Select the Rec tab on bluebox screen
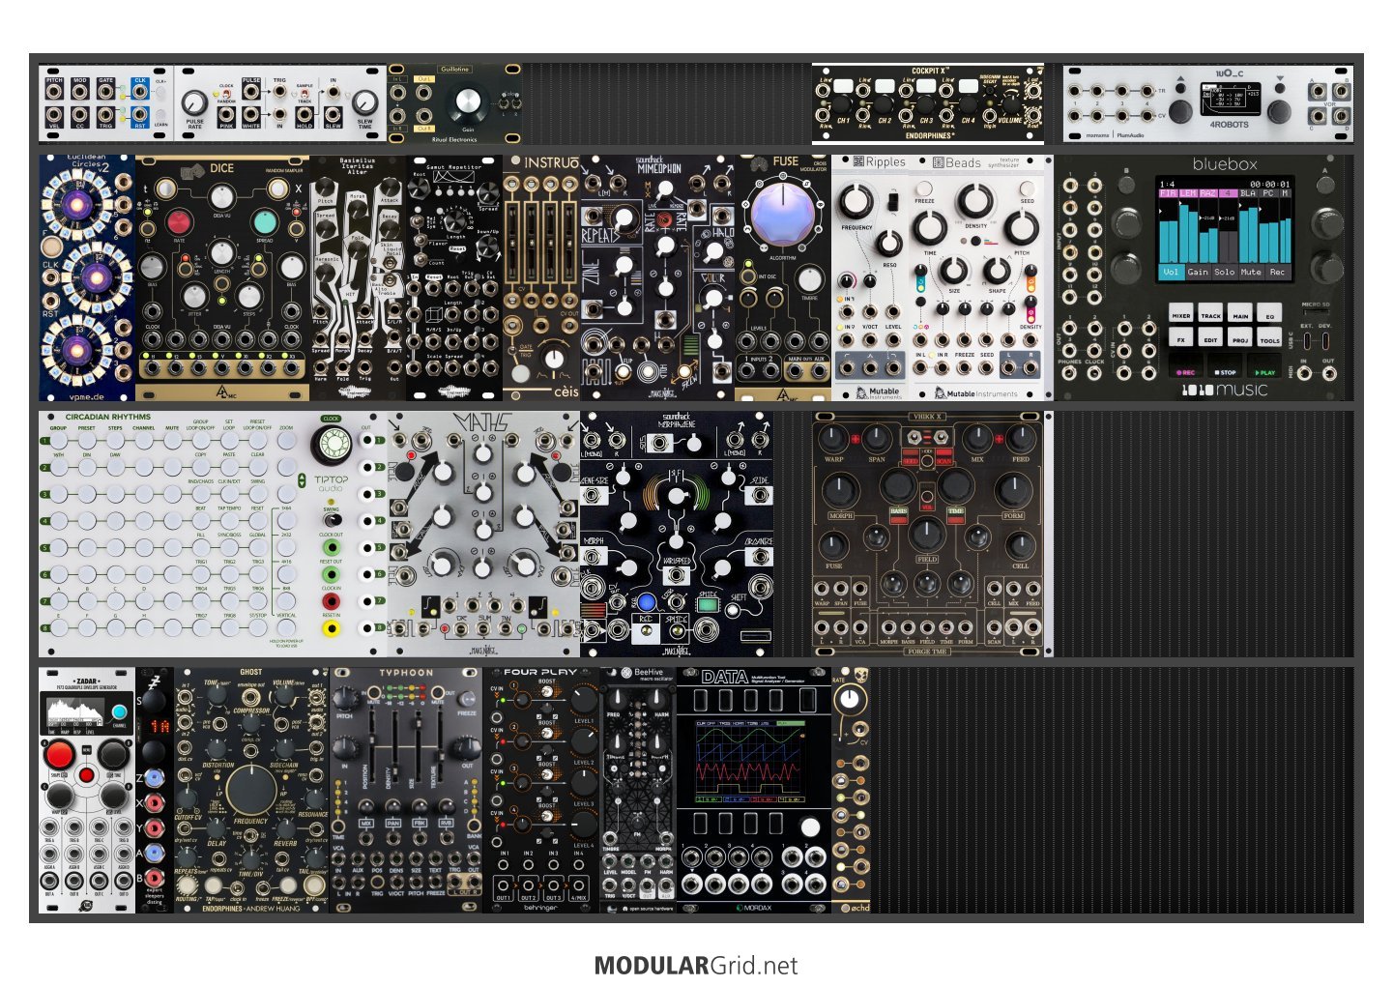Screen dimensions: 1393x986 click(x=1277, y=273)
